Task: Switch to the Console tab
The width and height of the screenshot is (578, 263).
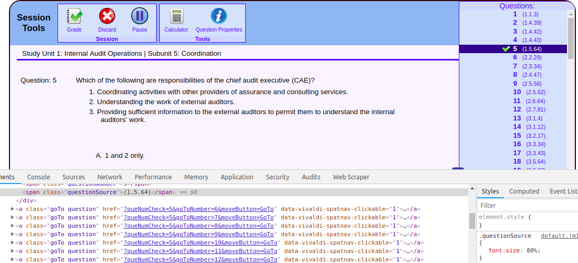Action: (38, 177)
